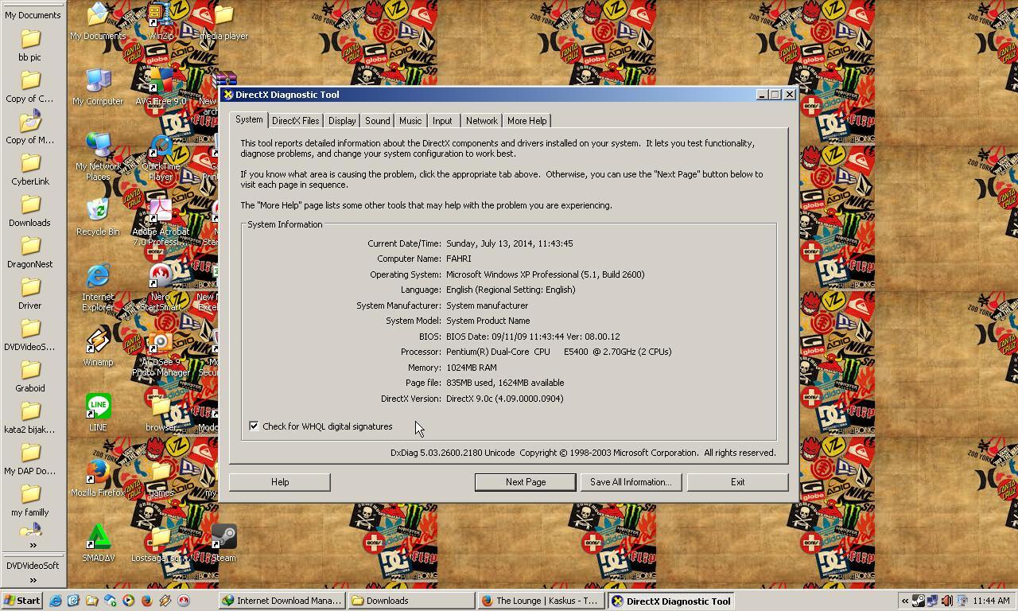Launch AVG Free 9.0 from desktop
1018x611 pixels.
point(161,86)
